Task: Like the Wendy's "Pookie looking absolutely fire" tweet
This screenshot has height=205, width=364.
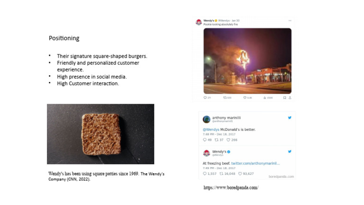Action: (x=245, y=98)
